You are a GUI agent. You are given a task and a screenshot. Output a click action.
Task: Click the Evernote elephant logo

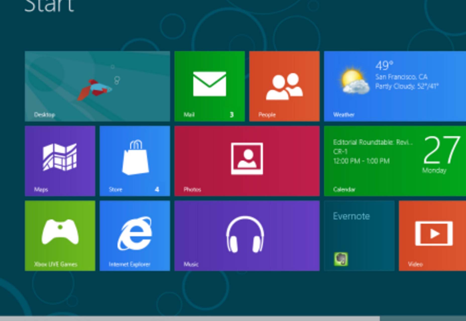(x=341, y=259)
